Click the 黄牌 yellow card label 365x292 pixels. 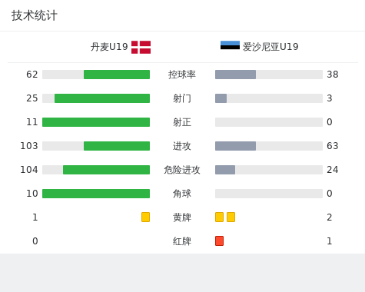[x=182, y=217]
